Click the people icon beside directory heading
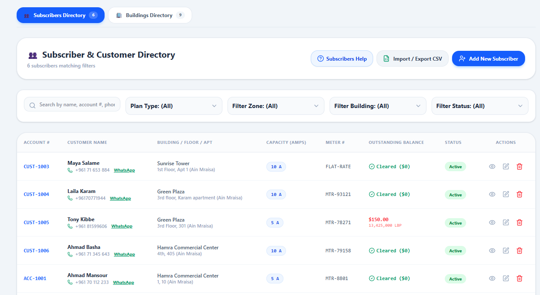Viewport: 540px width, 295px height. (33, 55)
